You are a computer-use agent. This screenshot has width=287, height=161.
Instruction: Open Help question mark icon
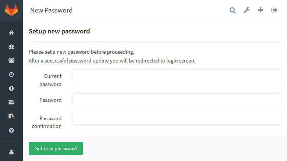[11, 130]
